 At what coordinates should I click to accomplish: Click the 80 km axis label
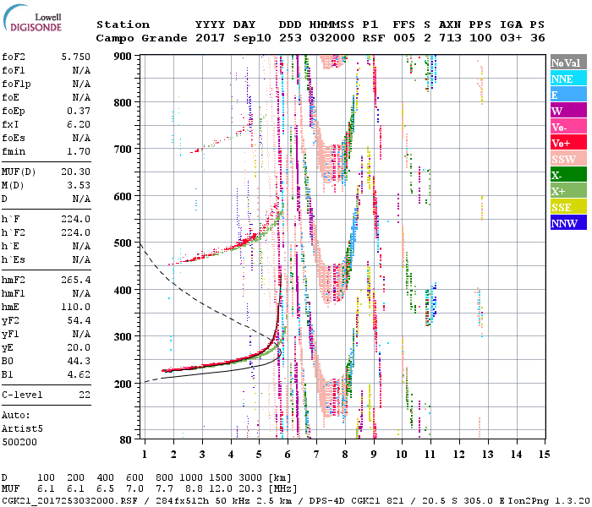[x=126, y=439]
